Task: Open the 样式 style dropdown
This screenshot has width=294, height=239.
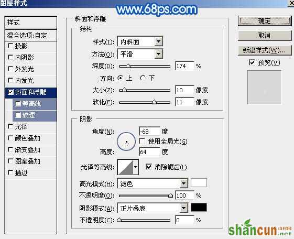Action: pyautogui.click(x=140, y=41)
